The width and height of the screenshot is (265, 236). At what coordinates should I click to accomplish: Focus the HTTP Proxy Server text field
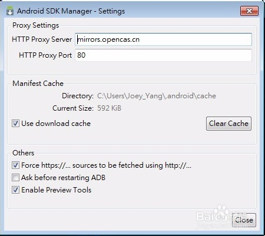click(163, 39)
